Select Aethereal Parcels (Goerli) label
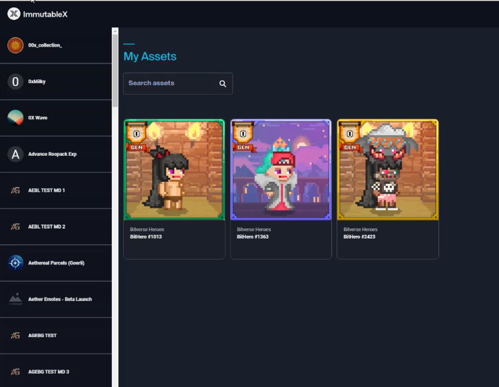The width and height of the screenshot is (499, 387). click(57, 263)
